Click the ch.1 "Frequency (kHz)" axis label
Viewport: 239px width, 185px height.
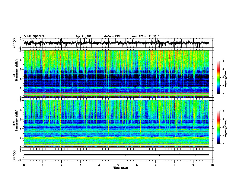tap(16, 70)
